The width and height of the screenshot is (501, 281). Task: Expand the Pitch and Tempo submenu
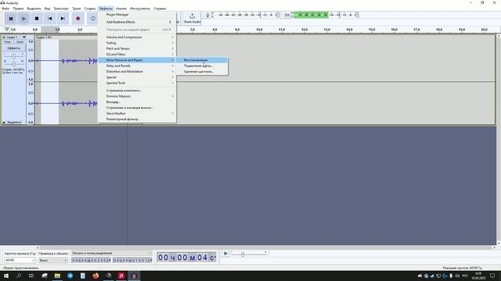point(137,48)
